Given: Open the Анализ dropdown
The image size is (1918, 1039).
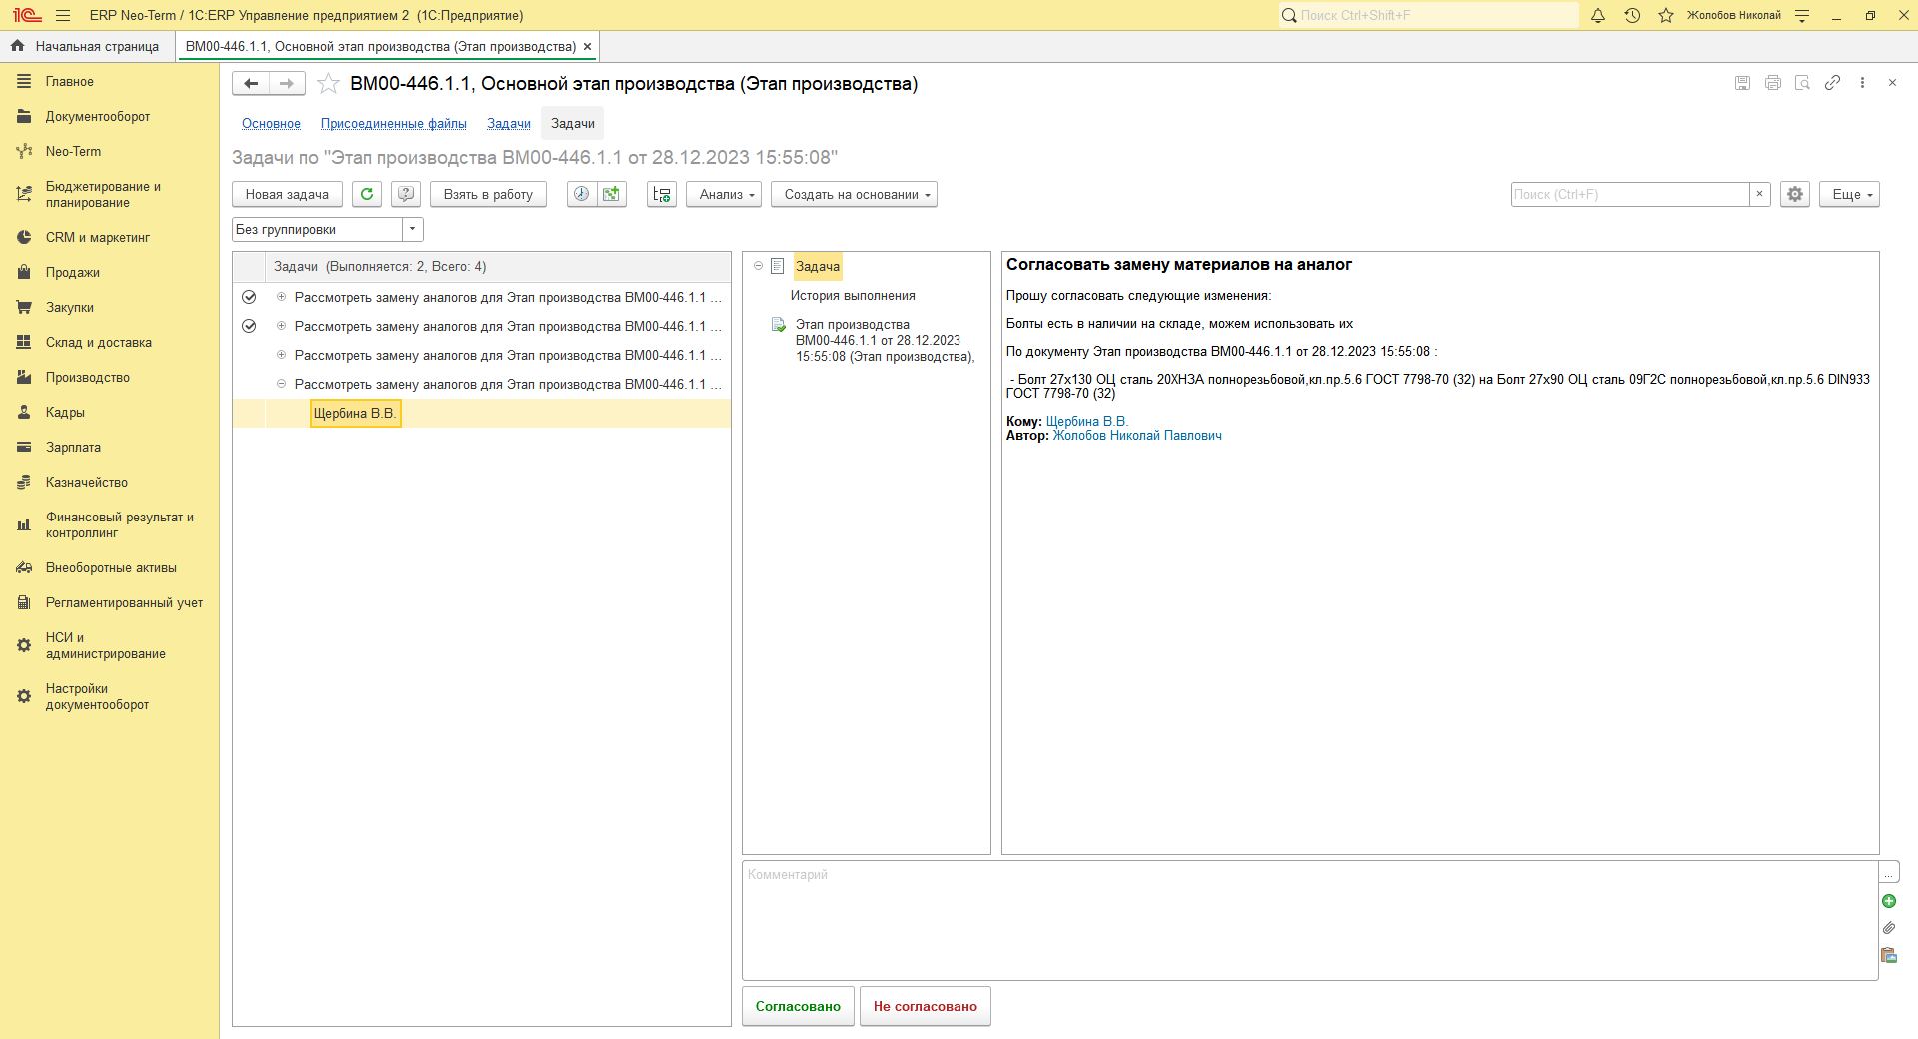Looking at the screenshot, I should click(x=724, y=194).
